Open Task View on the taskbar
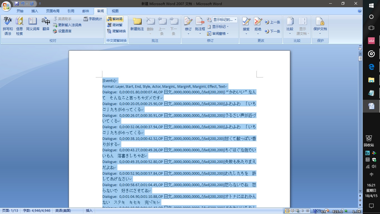 (371, 28)
